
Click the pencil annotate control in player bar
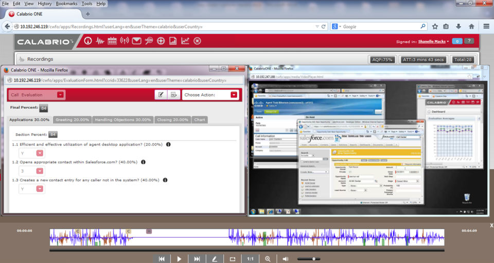point(215,259)
